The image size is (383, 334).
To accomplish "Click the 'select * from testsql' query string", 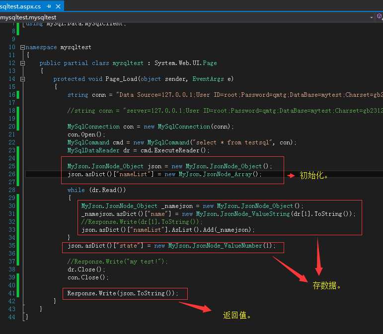I will click(x=232, y=142).
